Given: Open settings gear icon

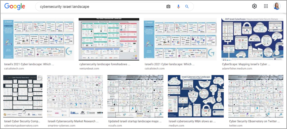Looking at the screenshot, I should point(254,6).
